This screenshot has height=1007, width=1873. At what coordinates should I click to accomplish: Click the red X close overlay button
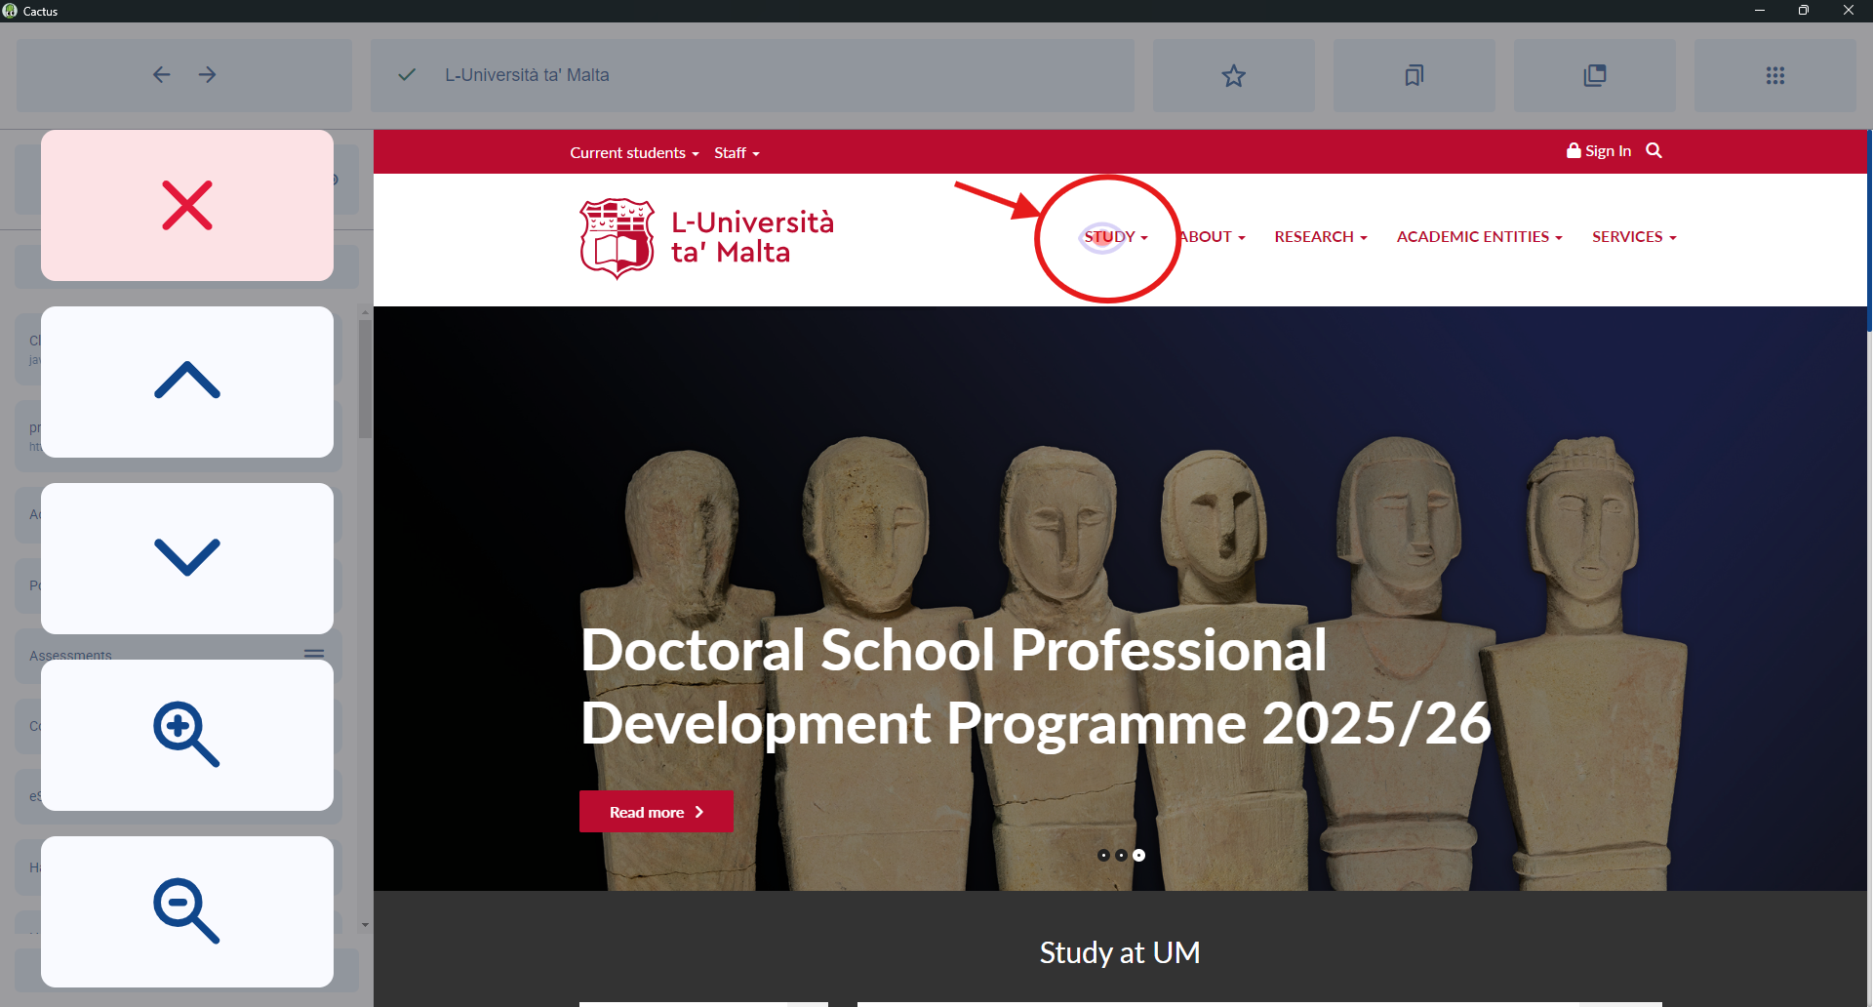click(187, 206)
